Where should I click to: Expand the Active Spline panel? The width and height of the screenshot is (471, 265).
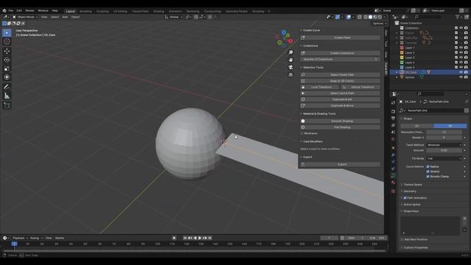411,205
